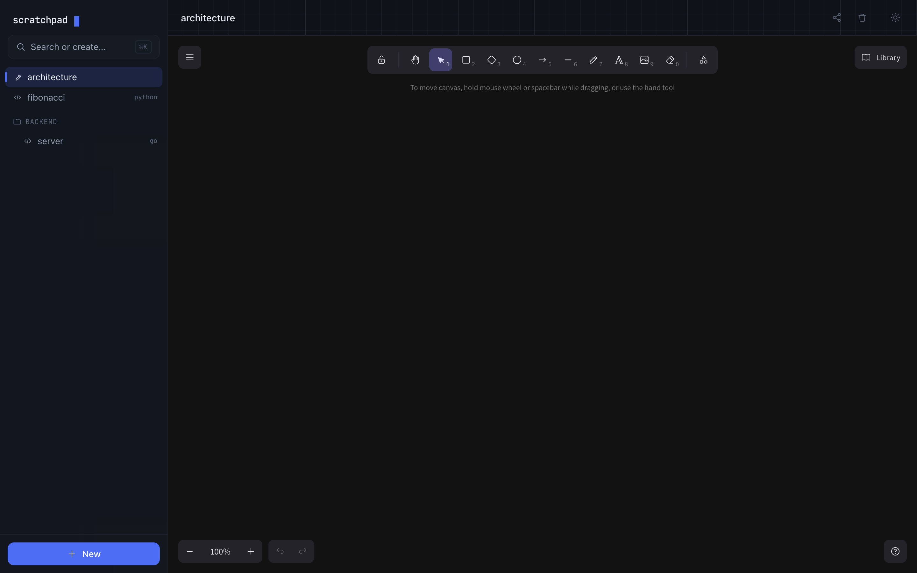Collapse the BACKEND folder
The width and height of the screenshot is (917, 573).
35,122
